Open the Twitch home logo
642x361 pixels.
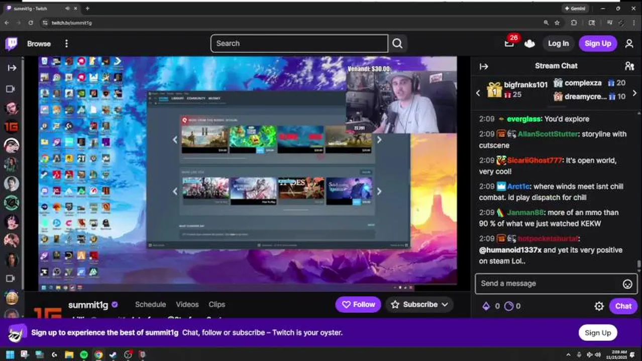point(12,44)
